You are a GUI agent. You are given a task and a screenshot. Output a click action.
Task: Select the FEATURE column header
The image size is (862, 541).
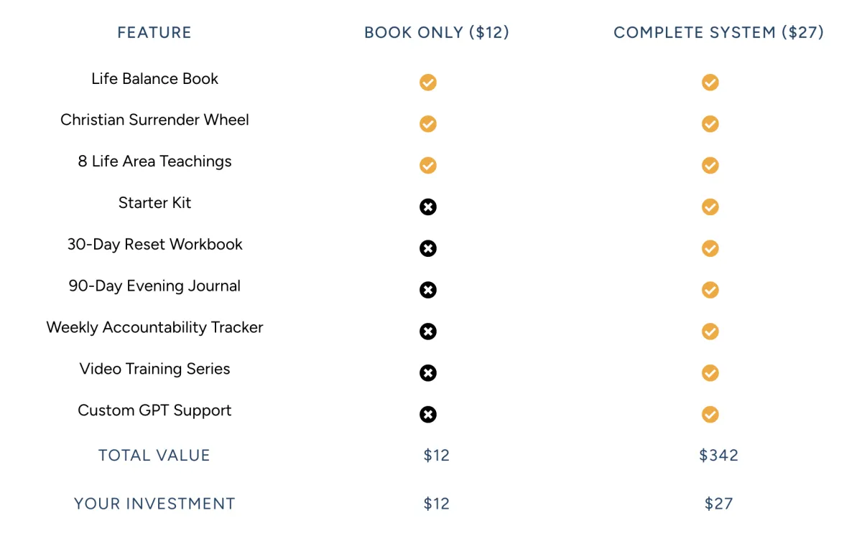tap(154, 33)
